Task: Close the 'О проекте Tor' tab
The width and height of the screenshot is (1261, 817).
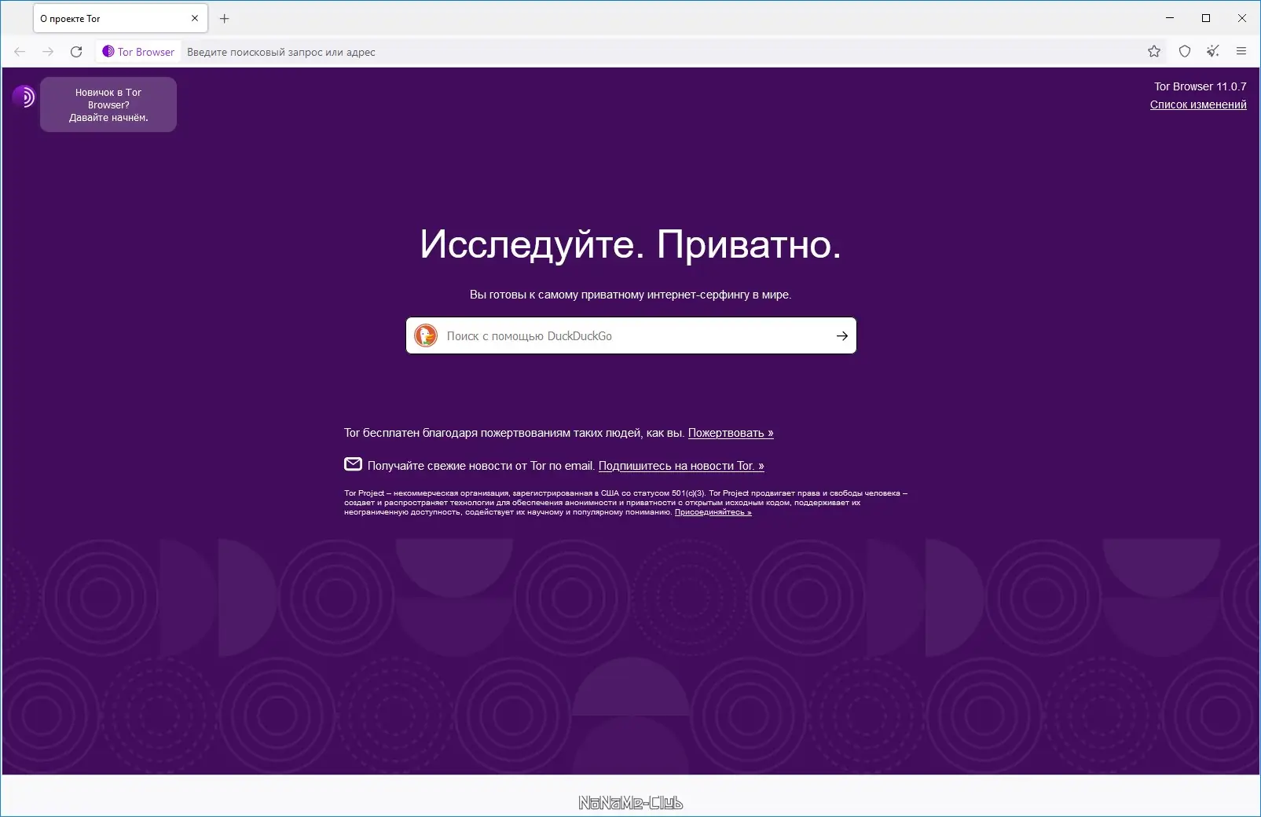Action: point(195,19)
